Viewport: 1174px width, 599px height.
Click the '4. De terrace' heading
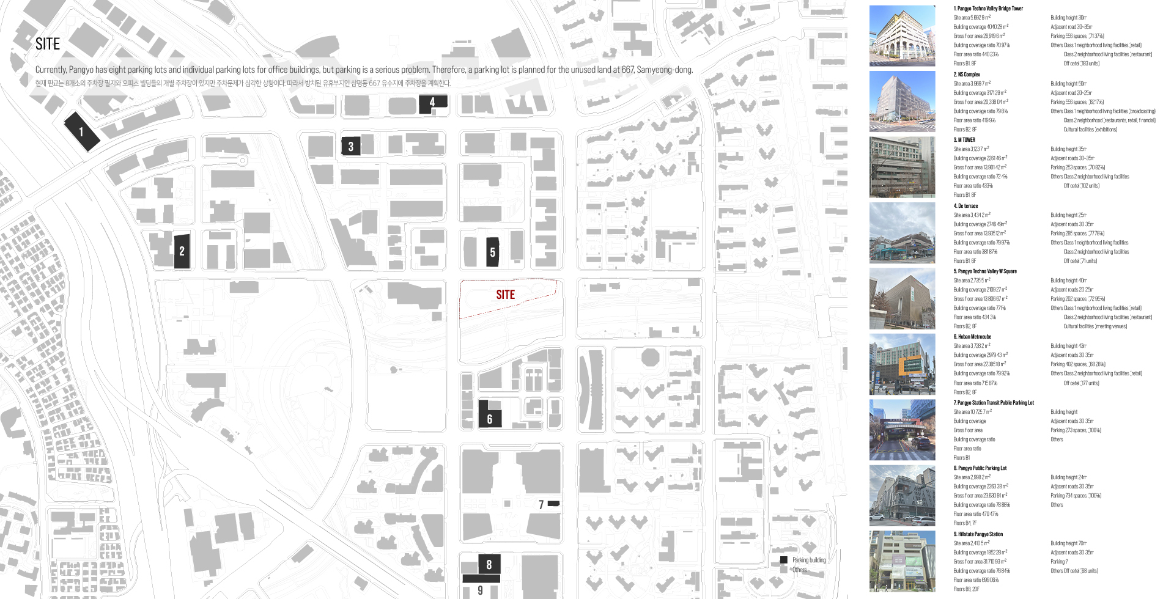965,206
